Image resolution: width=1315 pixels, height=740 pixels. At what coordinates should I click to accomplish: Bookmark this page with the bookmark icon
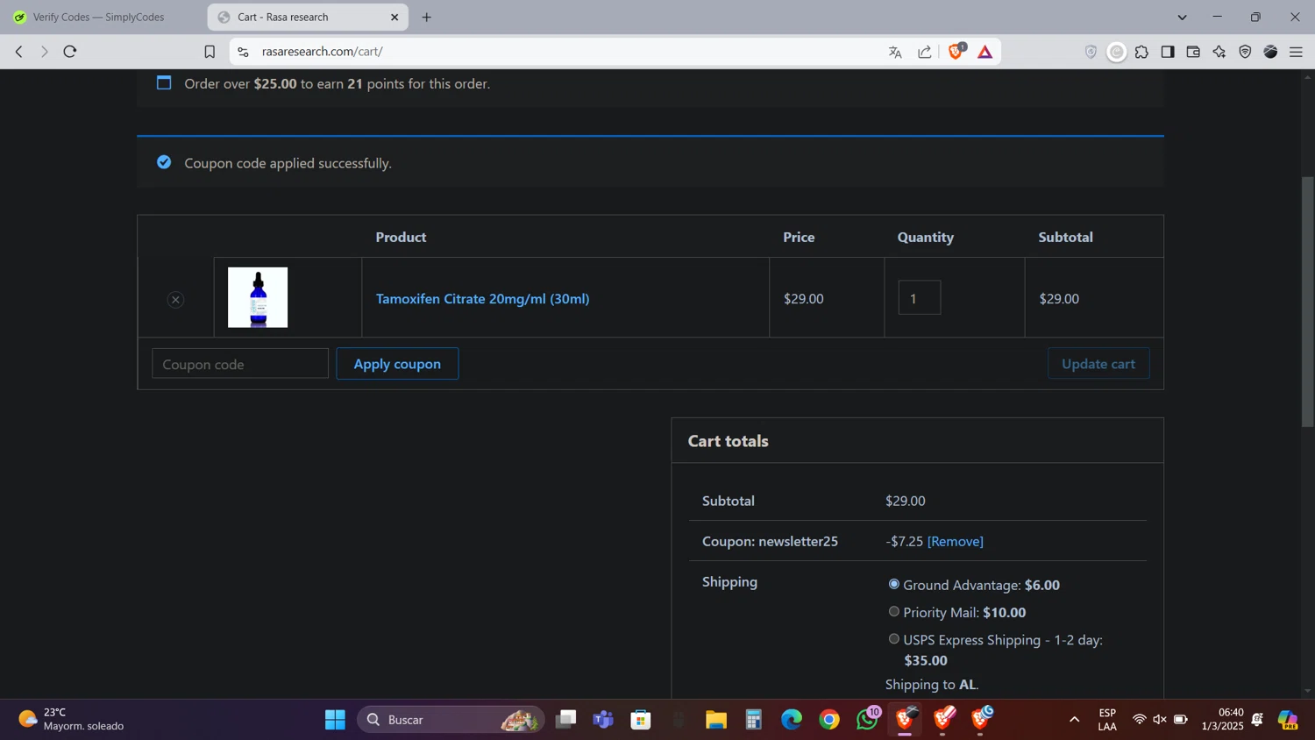(210, 52)
